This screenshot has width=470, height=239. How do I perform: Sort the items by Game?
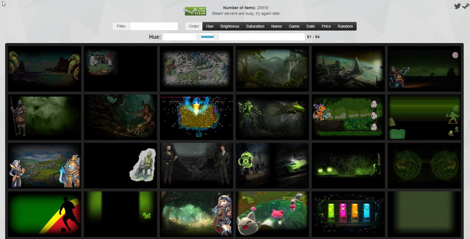click(294, 26)
